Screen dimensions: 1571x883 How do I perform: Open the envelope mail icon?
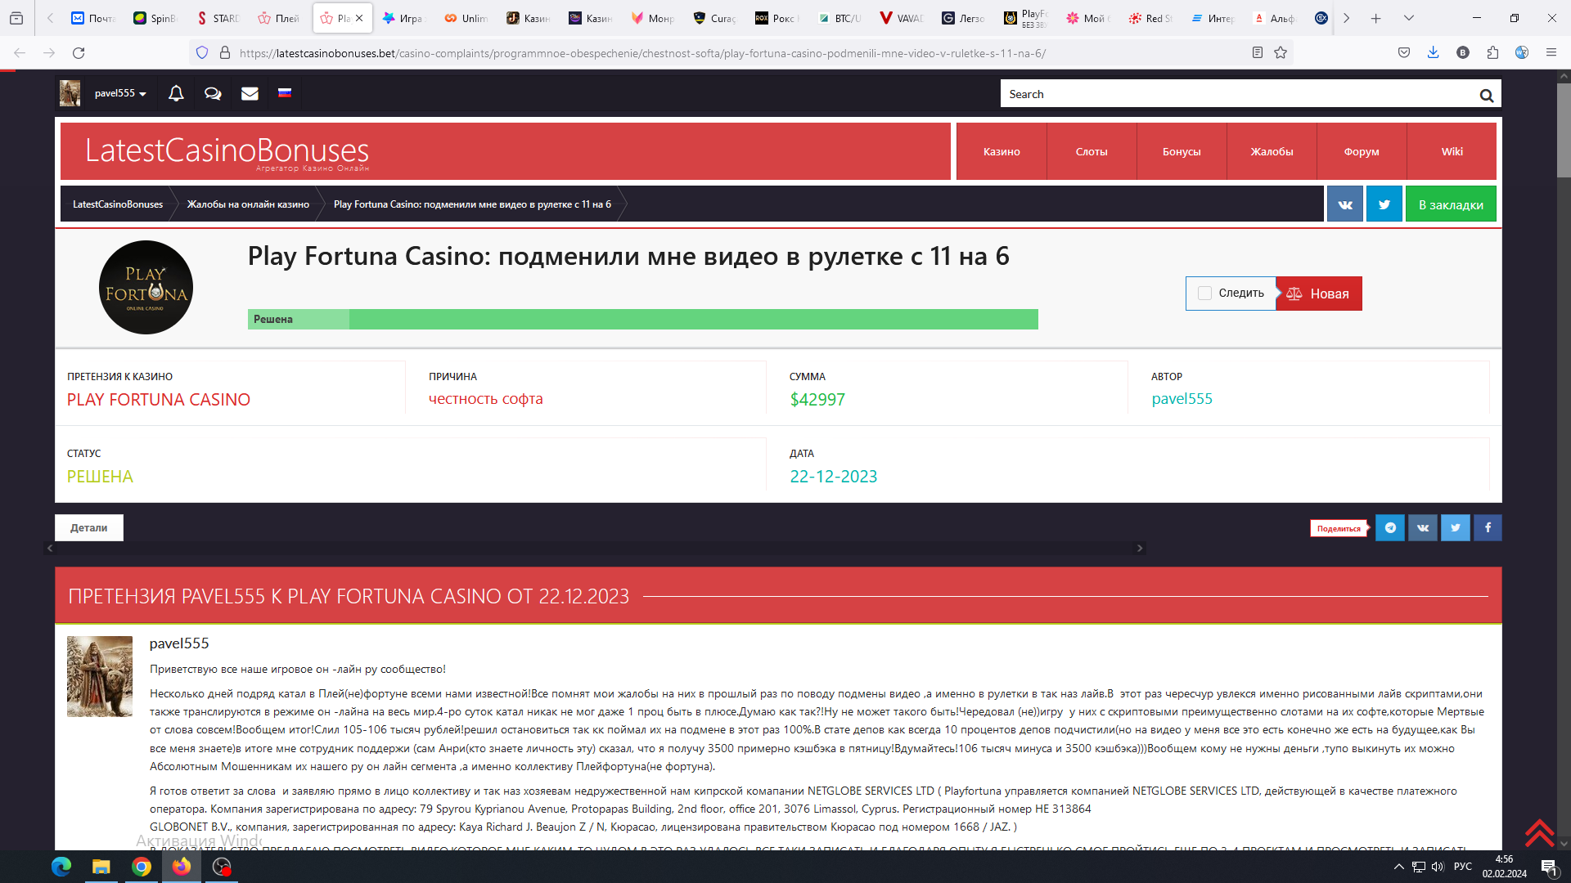pos(250,93)
